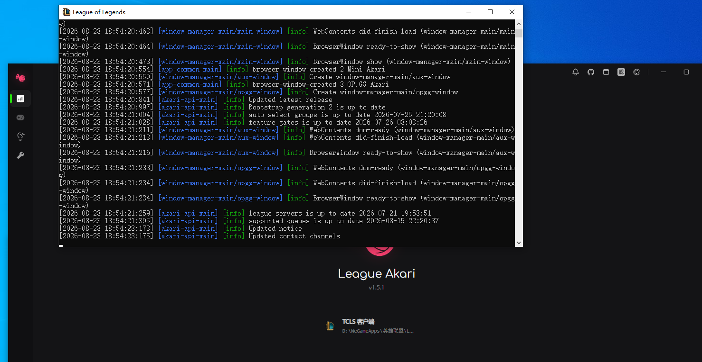Click the console scrollbar up arrow

[x=519, y=24]
